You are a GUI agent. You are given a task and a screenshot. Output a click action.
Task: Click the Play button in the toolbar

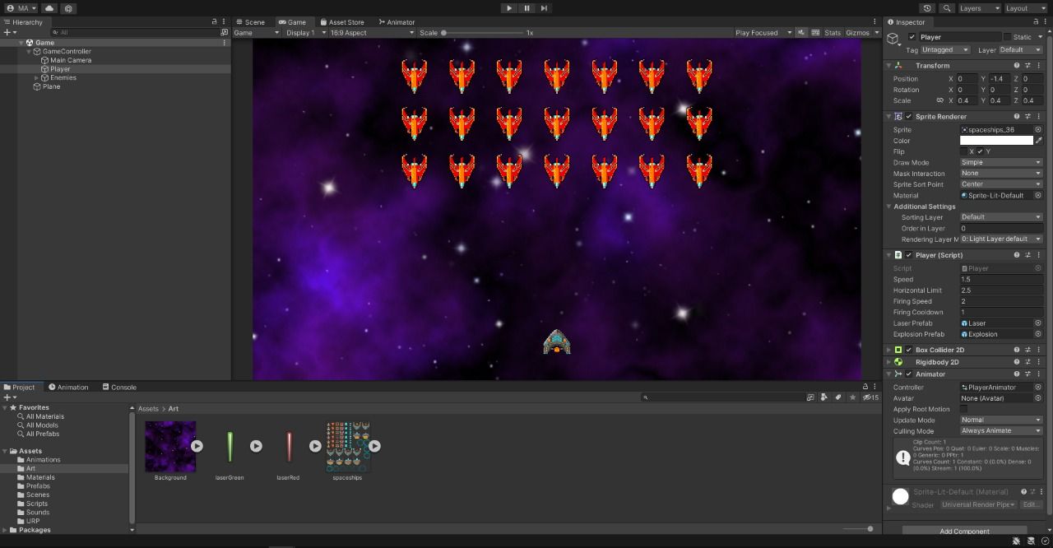[508, 8]
